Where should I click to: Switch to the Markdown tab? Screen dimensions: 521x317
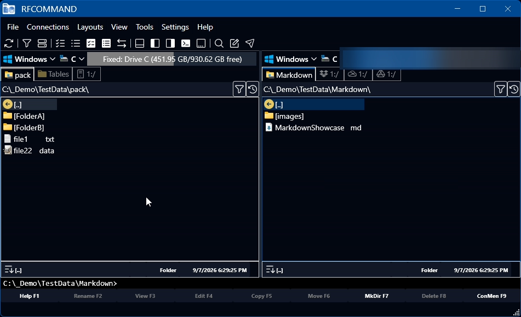pos(289,75)
